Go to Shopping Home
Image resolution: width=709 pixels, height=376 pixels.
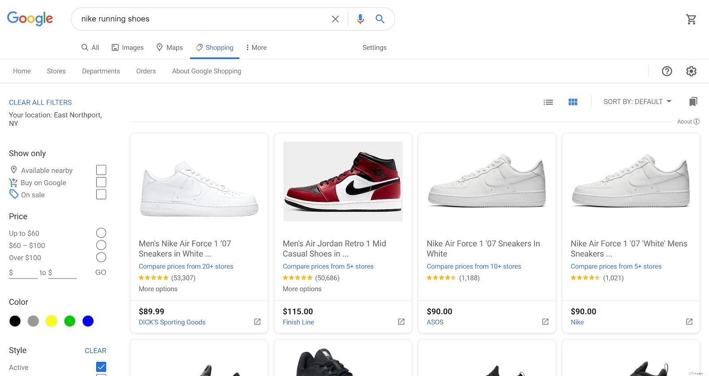22,71
